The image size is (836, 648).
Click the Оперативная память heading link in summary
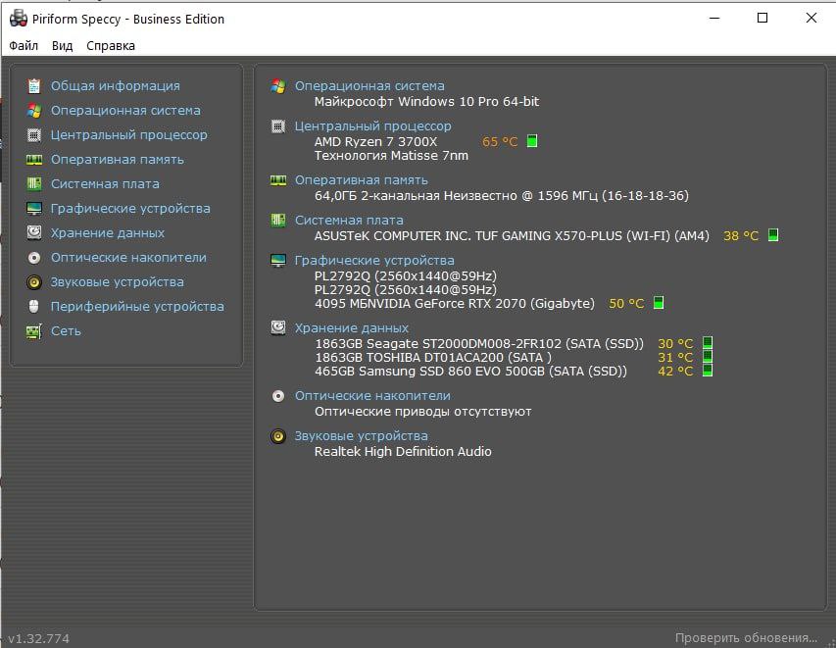362,180
